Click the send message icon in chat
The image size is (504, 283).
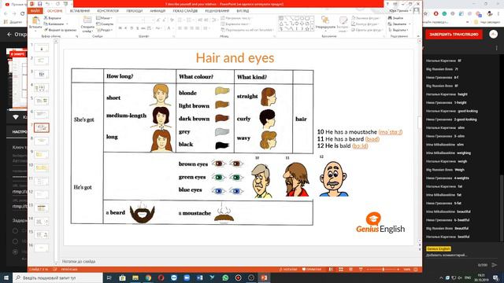coord(494,265)
